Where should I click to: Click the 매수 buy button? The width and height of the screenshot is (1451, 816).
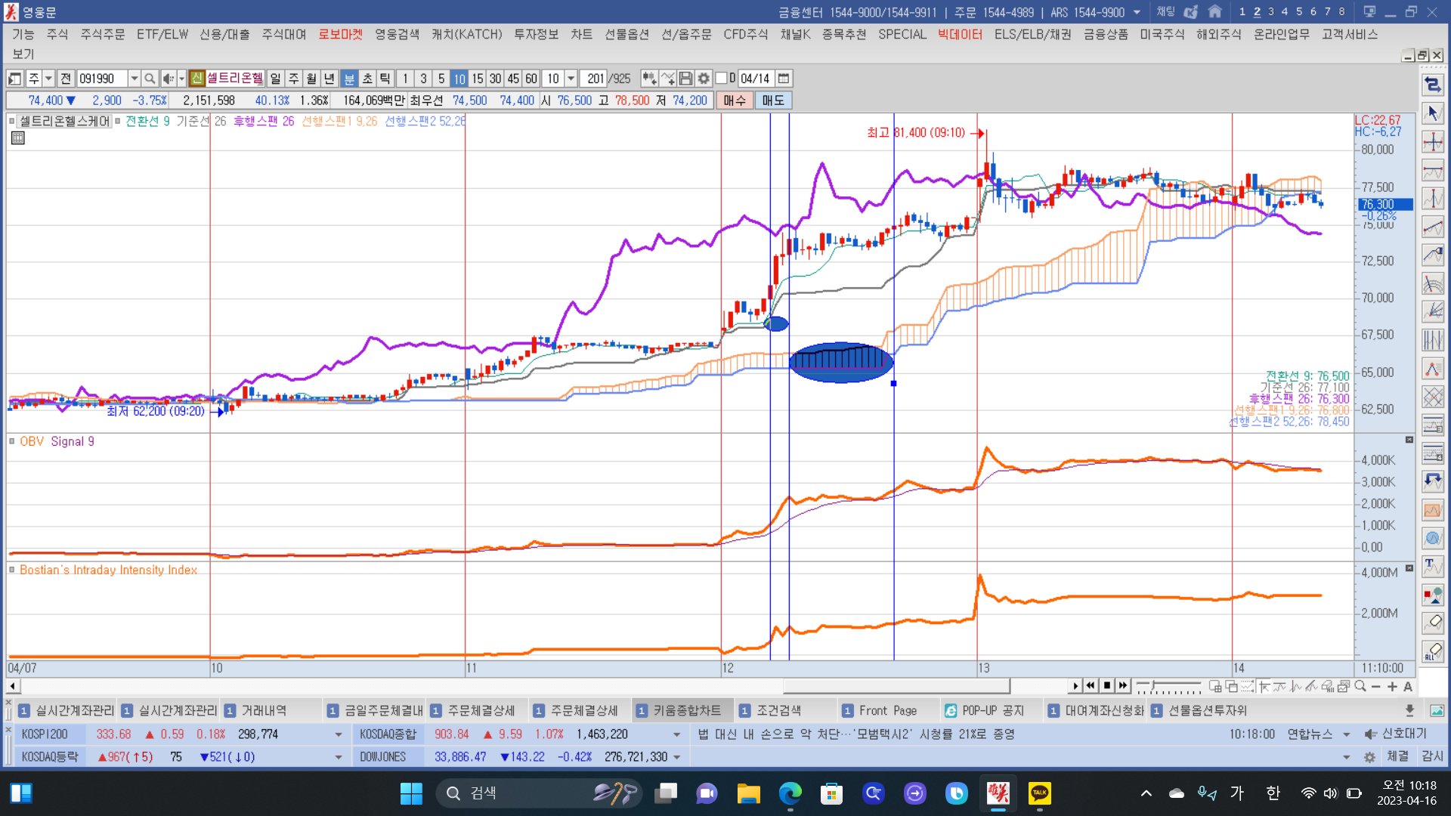(x=734, y=100)
